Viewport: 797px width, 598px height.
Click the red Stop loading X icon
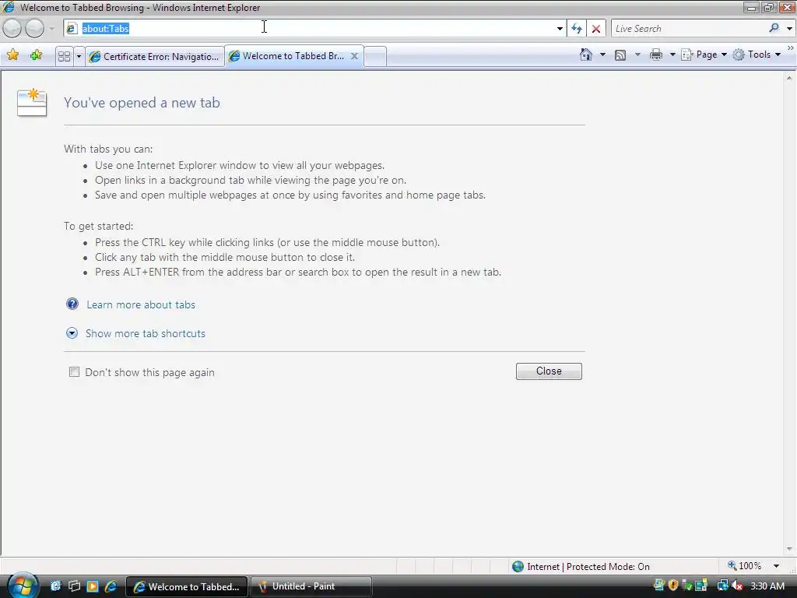(596, 29)
